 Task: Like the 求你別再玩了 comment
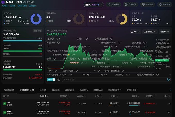tap(154, 67)
